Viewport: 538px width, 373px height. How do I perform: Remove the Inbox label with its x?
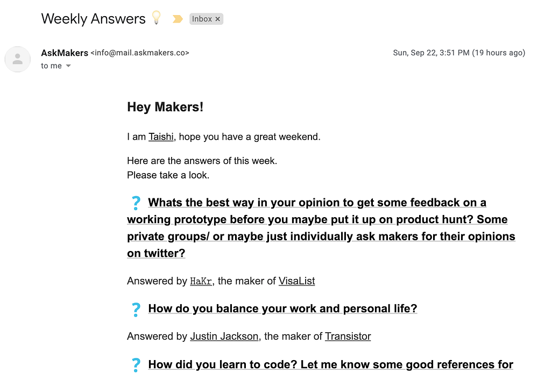(x=218, y=19)
